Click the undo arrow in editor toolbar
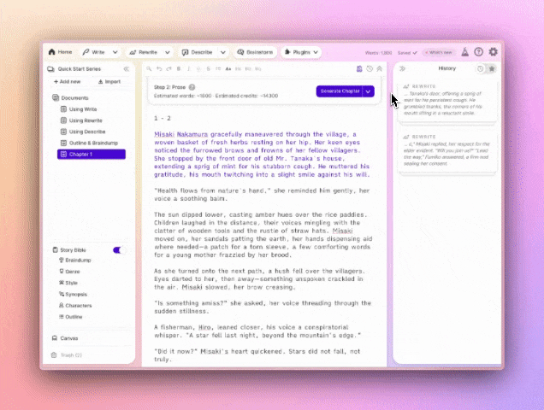Viewport: 544px width, 410px height. 158,68
